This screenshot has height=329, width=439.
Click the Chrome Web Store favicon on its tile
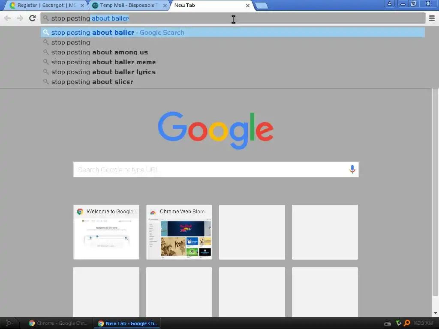(153, 212)
